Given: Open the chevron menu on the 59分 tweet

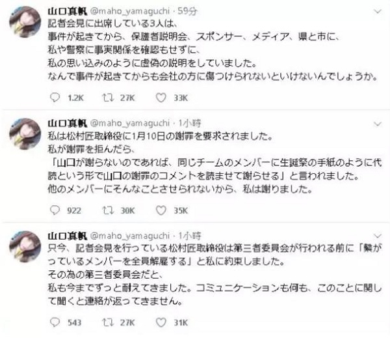Looking at the screenshot, I should [378, 11].
